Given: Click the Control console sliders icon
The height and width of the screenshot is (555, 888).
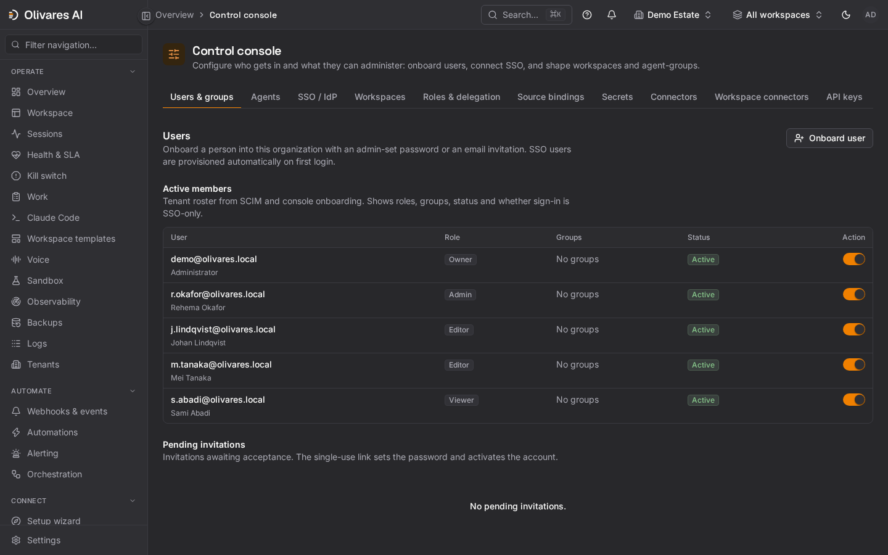Looking at the screenshot, I should 174,54.
